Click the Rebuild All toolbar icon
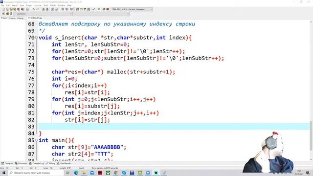Viewport: 313px width, 176px height. [89, 9]
